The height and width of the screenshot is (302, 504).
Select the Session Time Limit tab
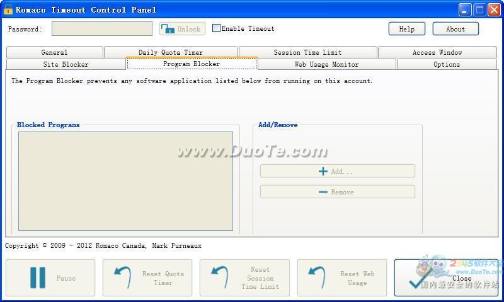coord(307,52)
